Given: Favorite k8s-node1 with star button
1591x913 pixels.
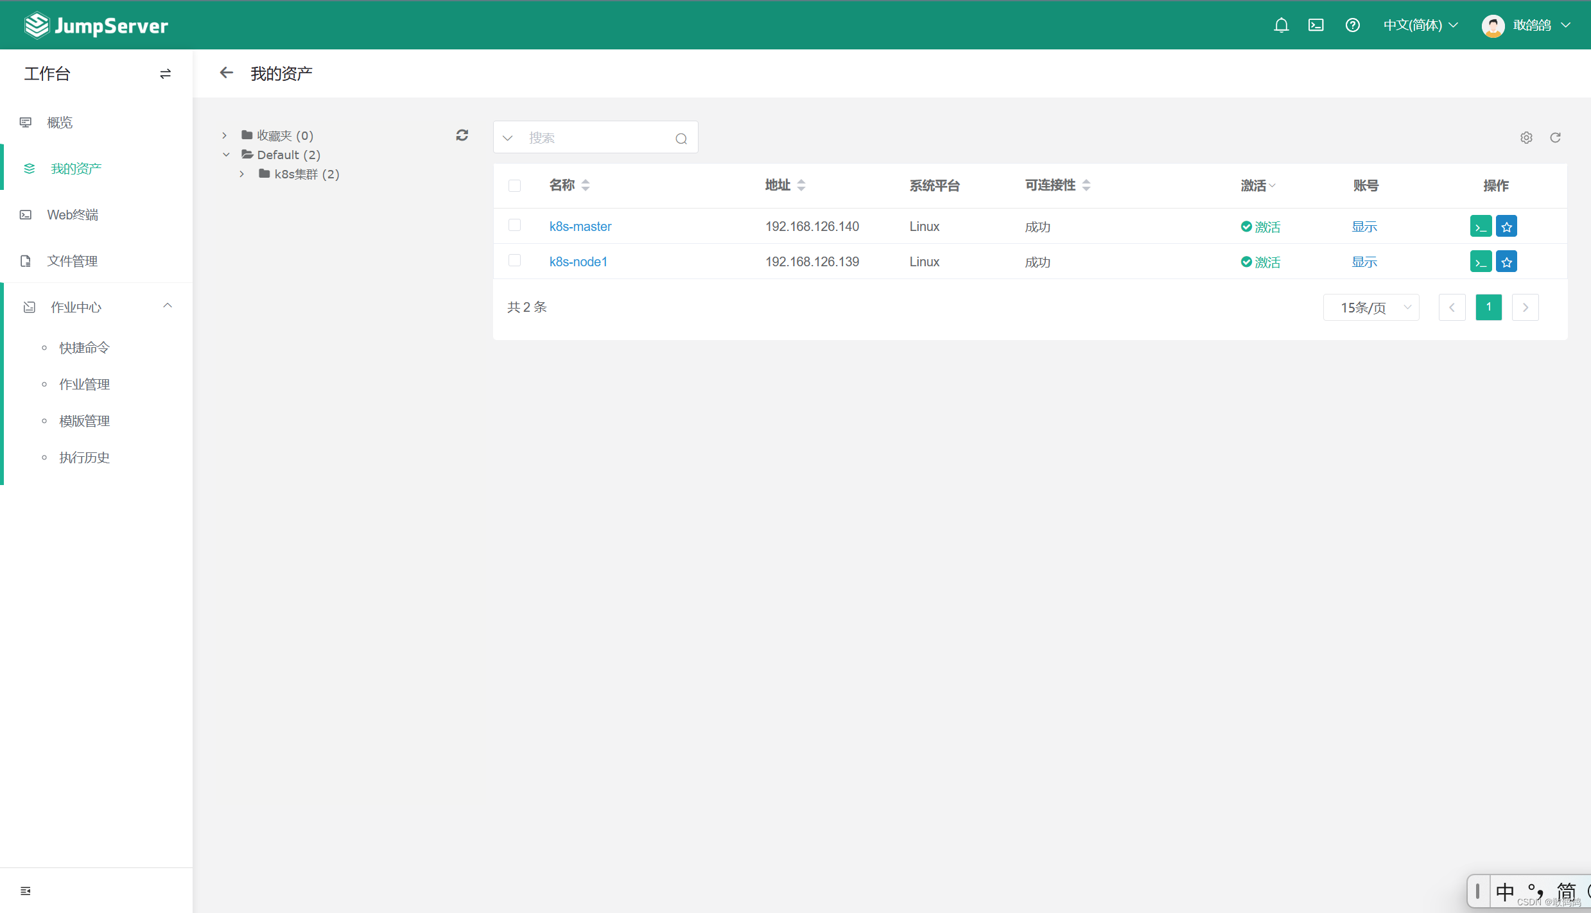Looking at the screenshot, I should tap(1506, 262).
